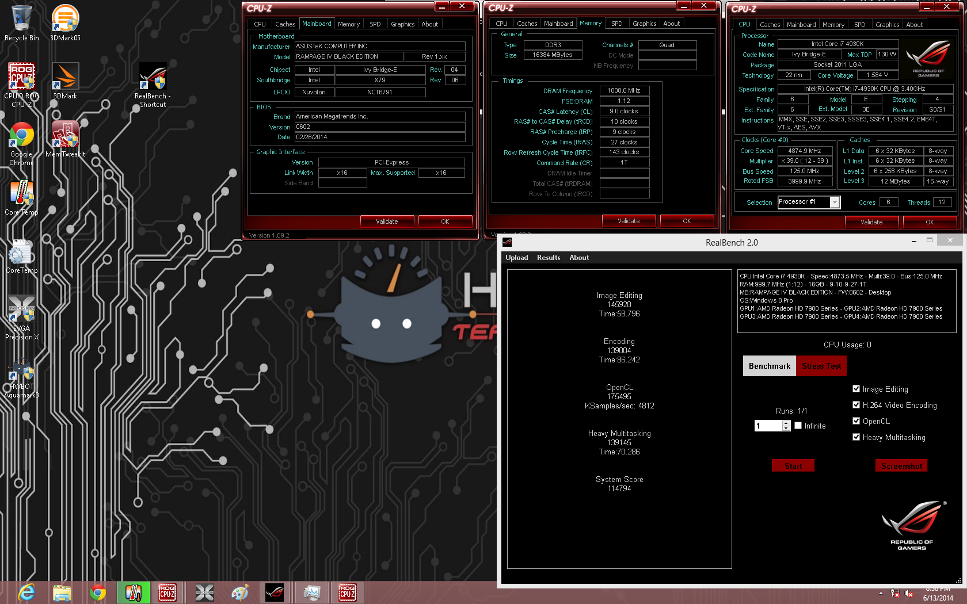Uncheck Heavy Multitasking checkbox
The height and width of the screenshot is (604, 967).
coord(856,437)
